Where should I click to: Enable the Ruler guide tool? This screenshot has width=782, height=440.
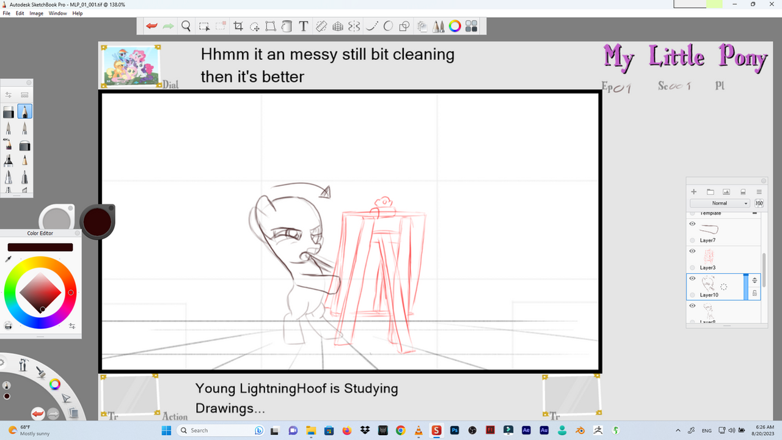[x=321, y=26]
